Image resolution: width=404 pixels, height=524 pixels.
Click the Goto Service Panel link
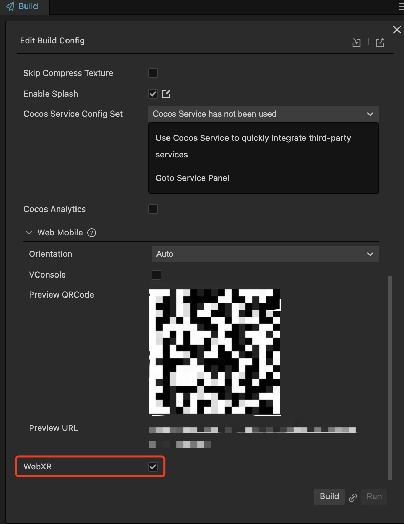192,178
